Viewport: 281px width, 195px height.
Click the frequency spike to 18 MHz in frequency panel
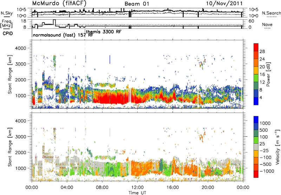pyautogui.click(x=54, y=23)
